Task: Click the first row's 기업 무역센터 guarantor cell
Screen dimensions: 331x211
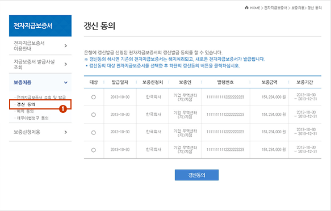Action: coord(185,97)
